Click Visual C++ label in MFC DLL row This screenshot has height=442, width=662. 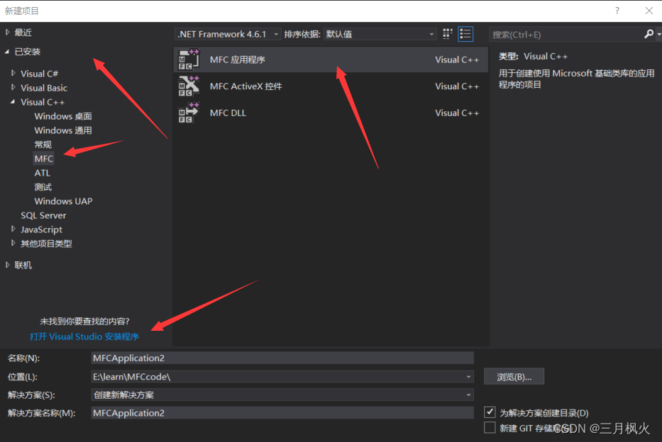[x=457, y=113]
